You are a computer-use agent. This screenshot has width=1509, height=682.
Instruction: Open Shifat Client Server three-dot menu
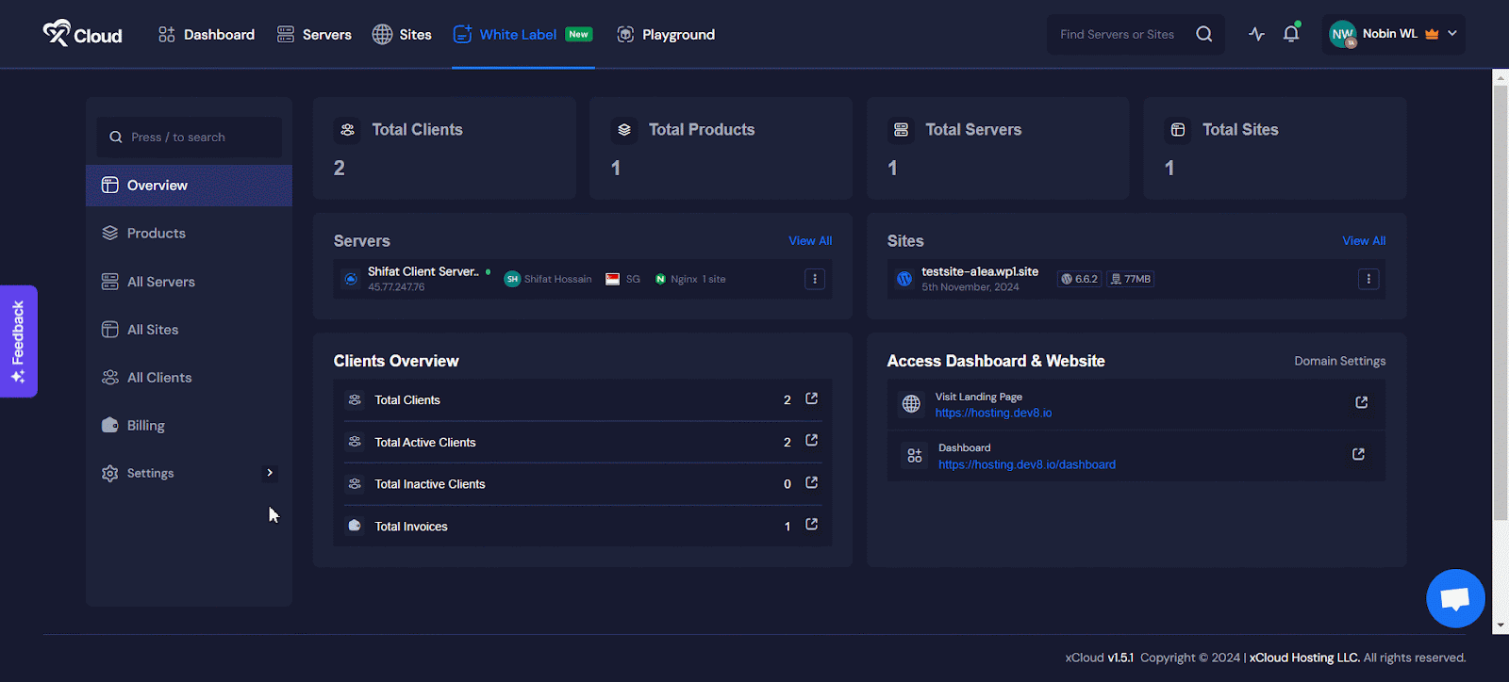[x=815, y=279]
